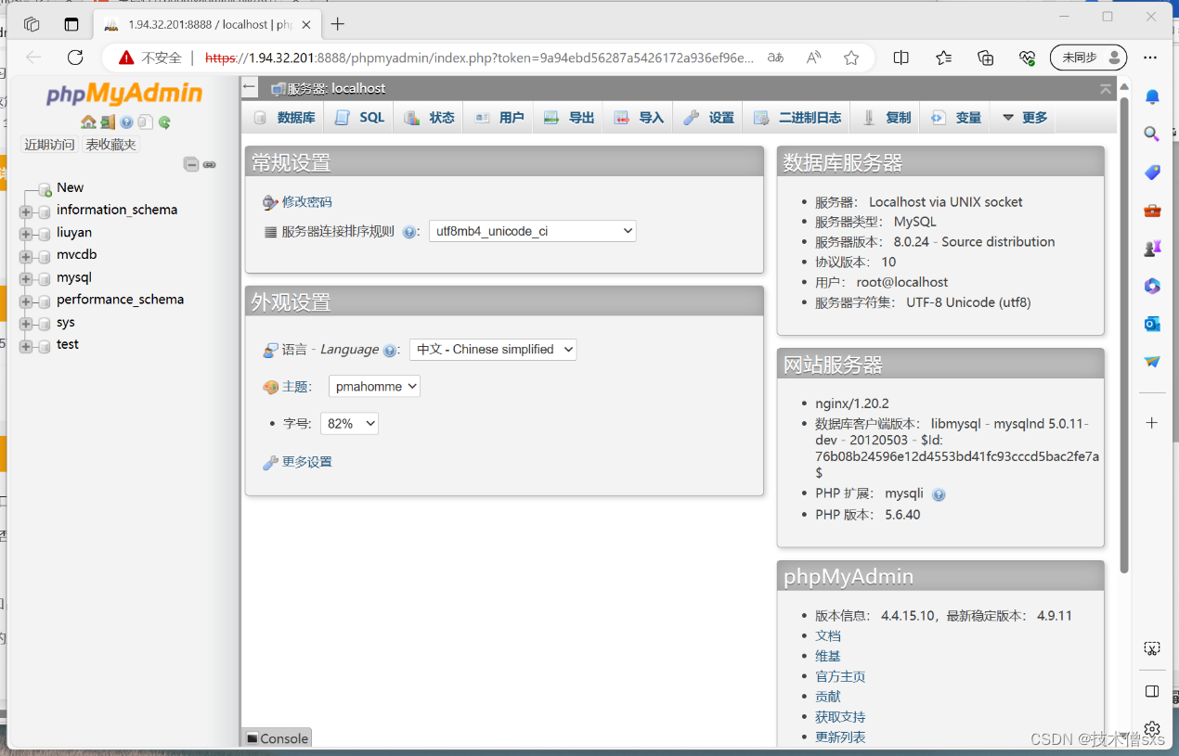Click the 近期访问 button
This screenshot has width=1179, height=756.
click(49, 145)
